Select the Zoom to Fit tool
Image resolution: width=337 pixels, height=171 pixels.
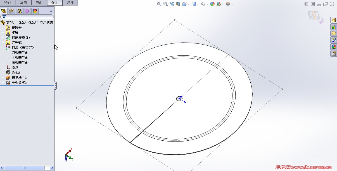pos(159,4)
